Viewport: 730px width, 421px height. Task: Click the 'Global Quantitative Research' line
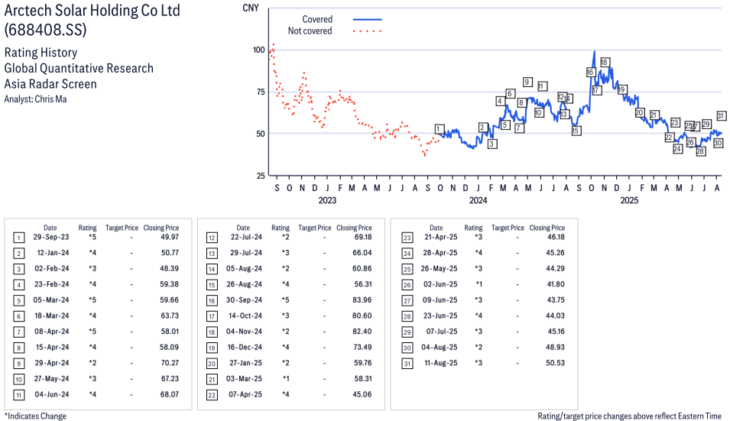tap(79, 68)
